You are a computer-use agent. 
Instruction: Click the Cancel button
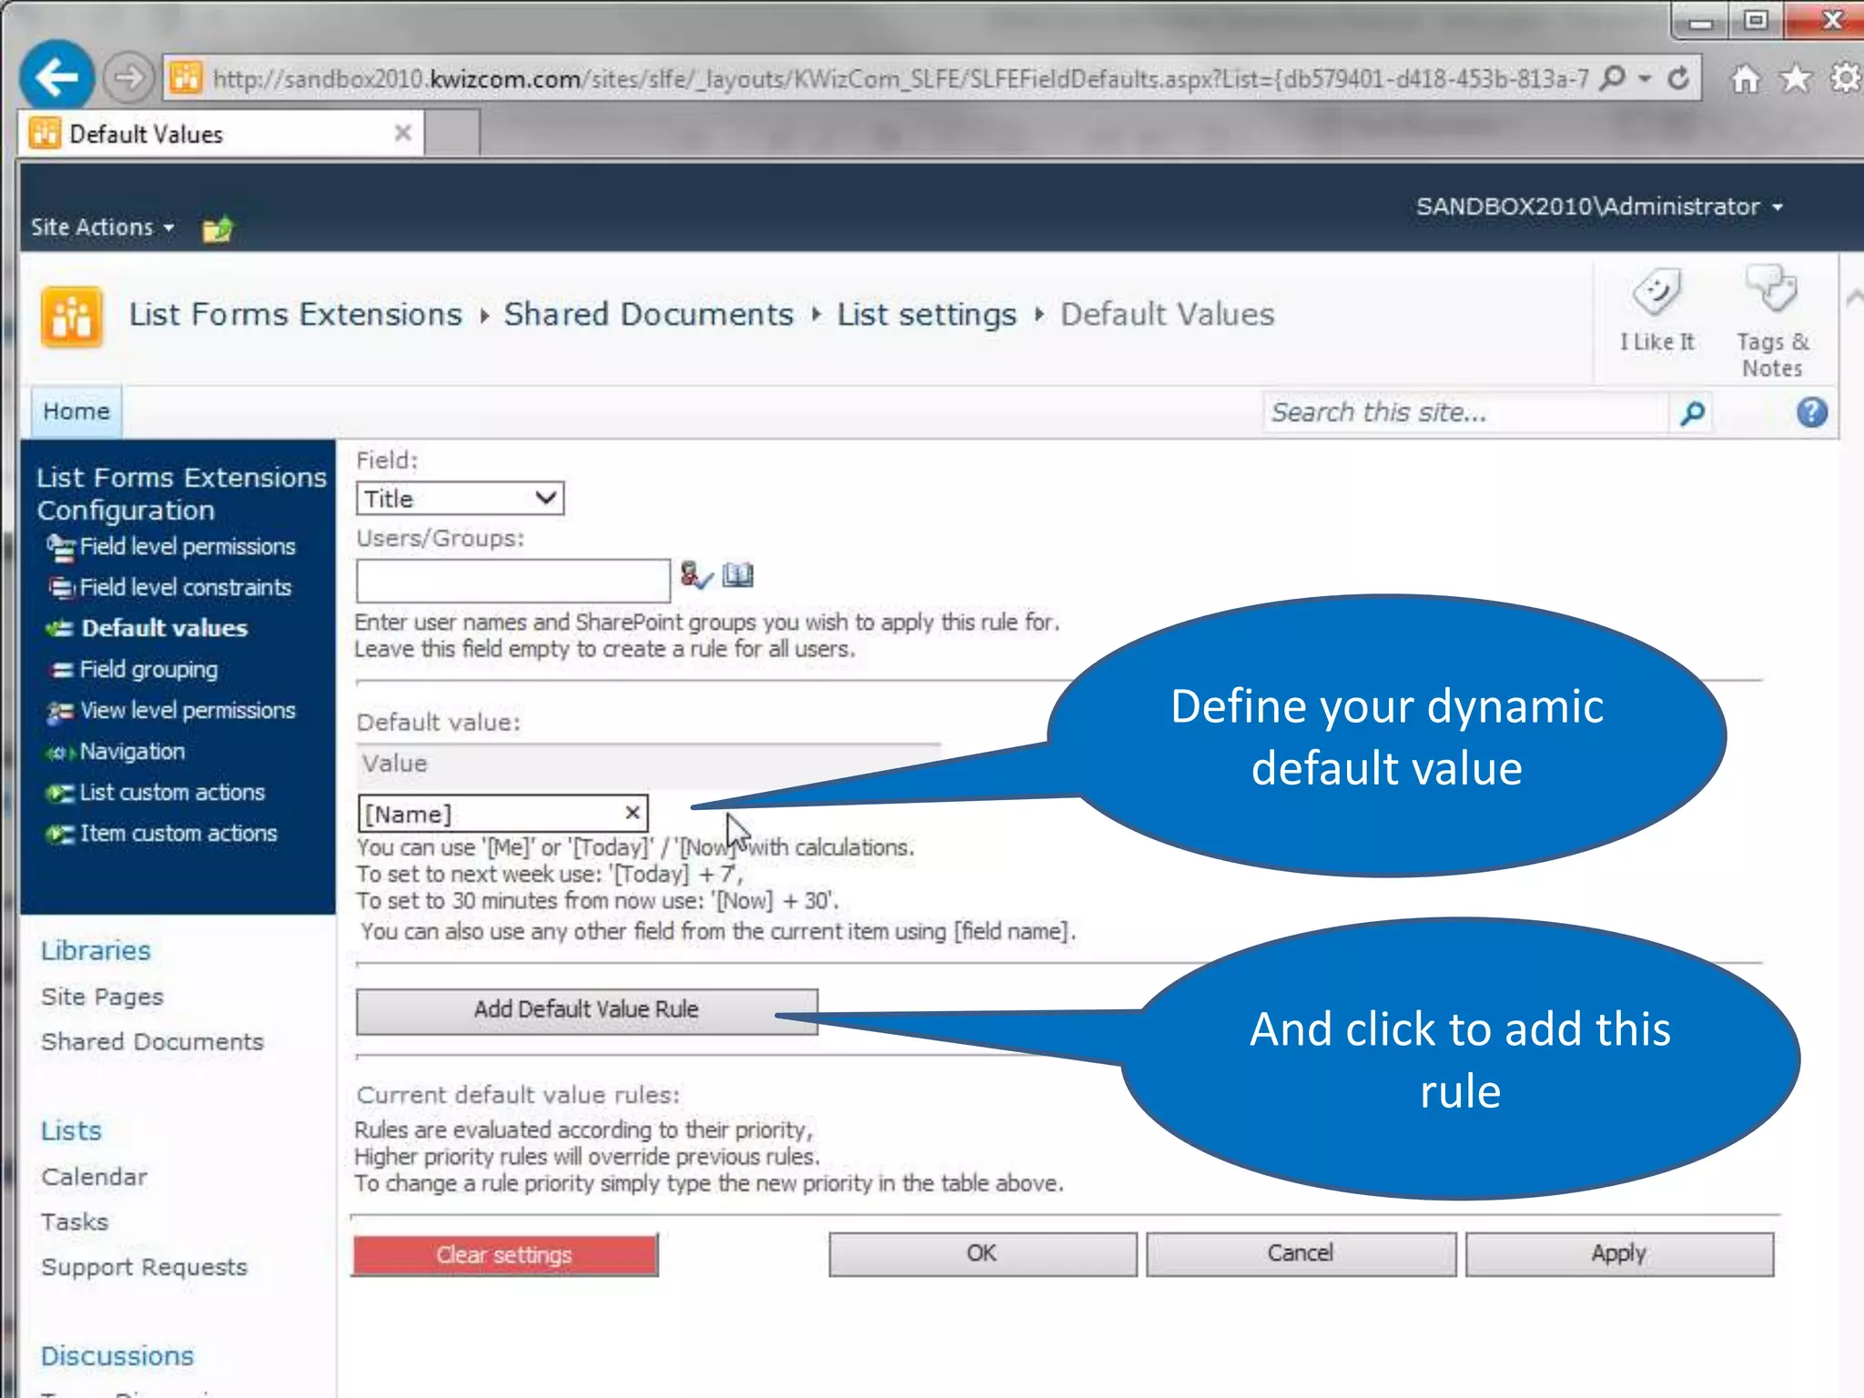(1301, 1254)
